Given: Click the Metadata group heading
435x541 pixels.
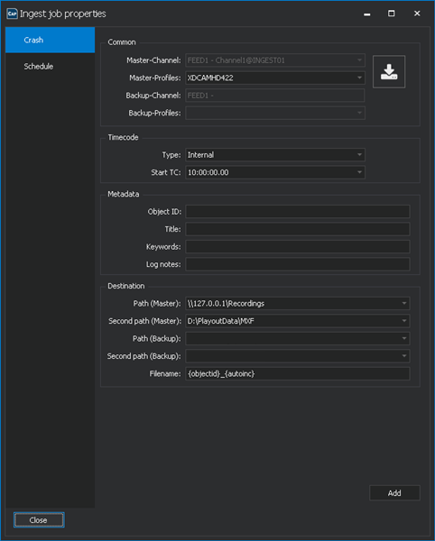Looking at the screenshot, I should (124, 194).
